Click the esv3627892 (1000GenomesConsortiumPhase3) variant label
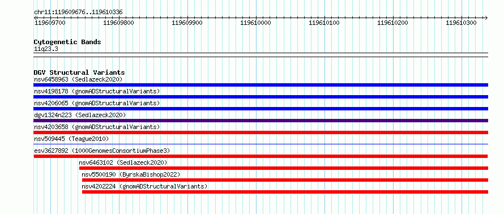 (x=102, y=151)
